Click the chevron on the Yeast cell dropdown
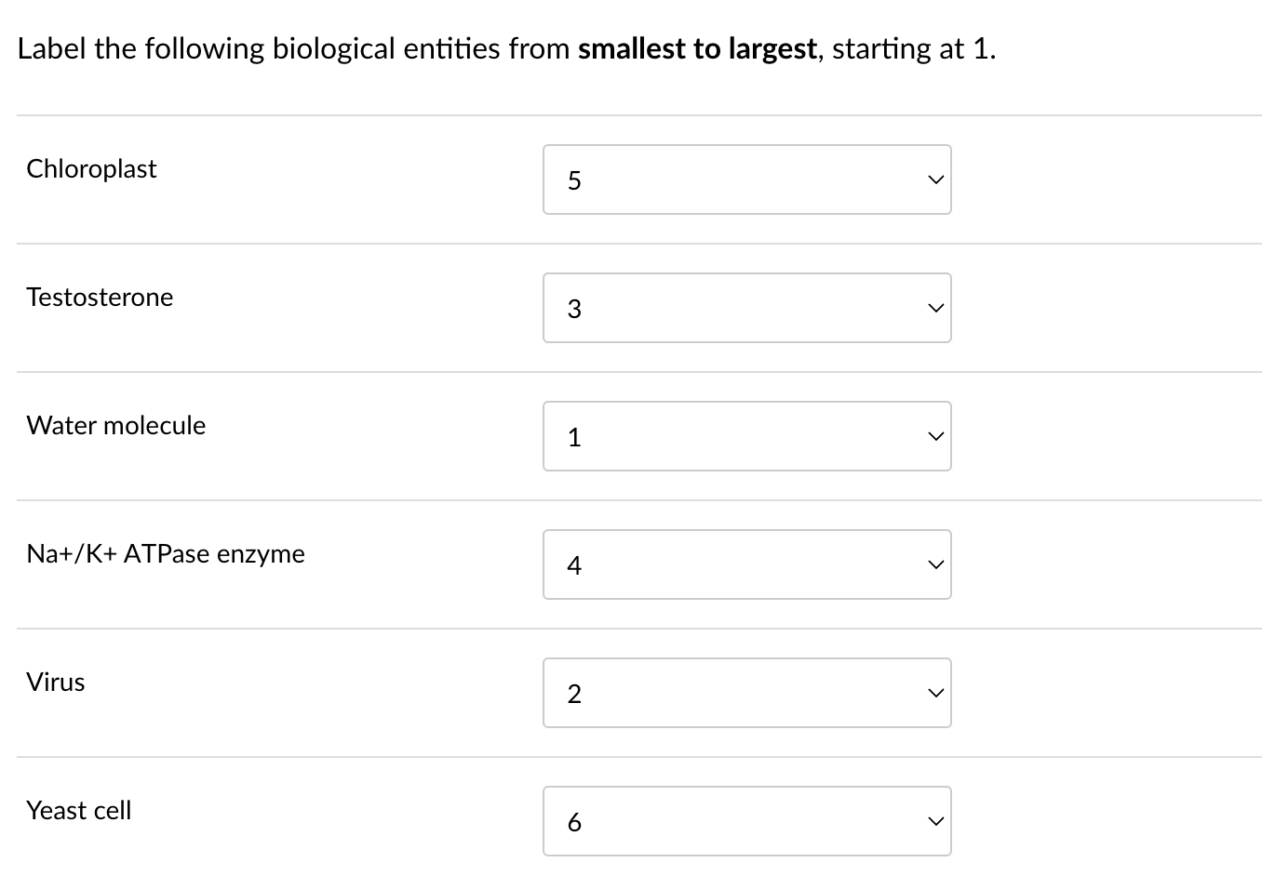The width and height of the screenshot is (1262, 889). click(x=934, y=820)
